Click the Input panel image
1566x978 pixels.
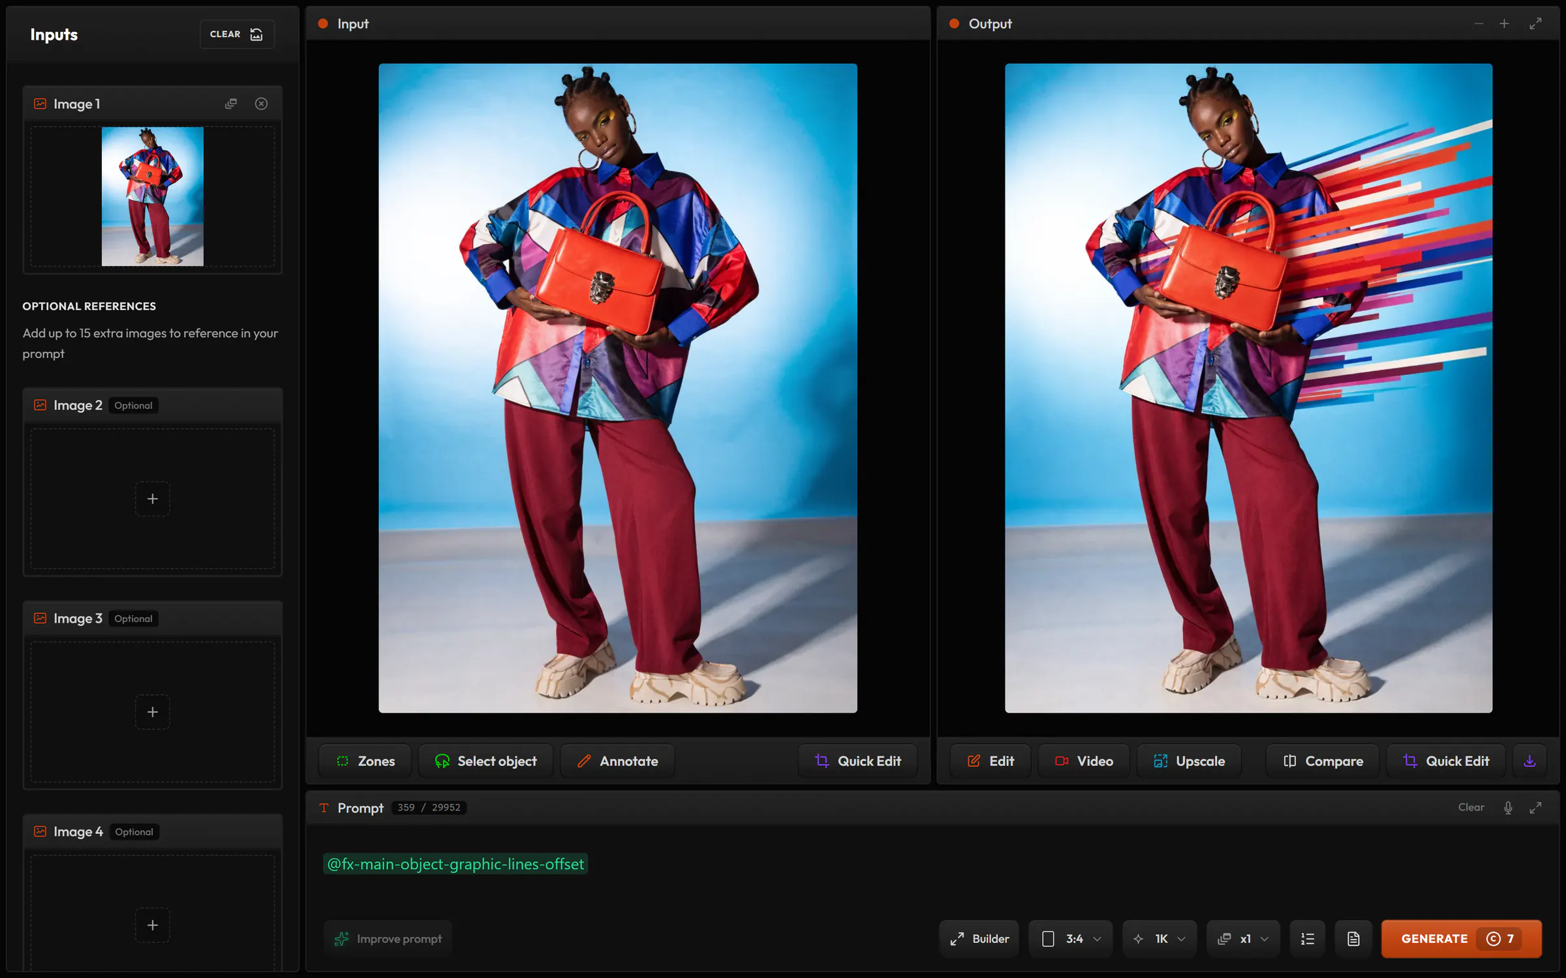point(618,388)
